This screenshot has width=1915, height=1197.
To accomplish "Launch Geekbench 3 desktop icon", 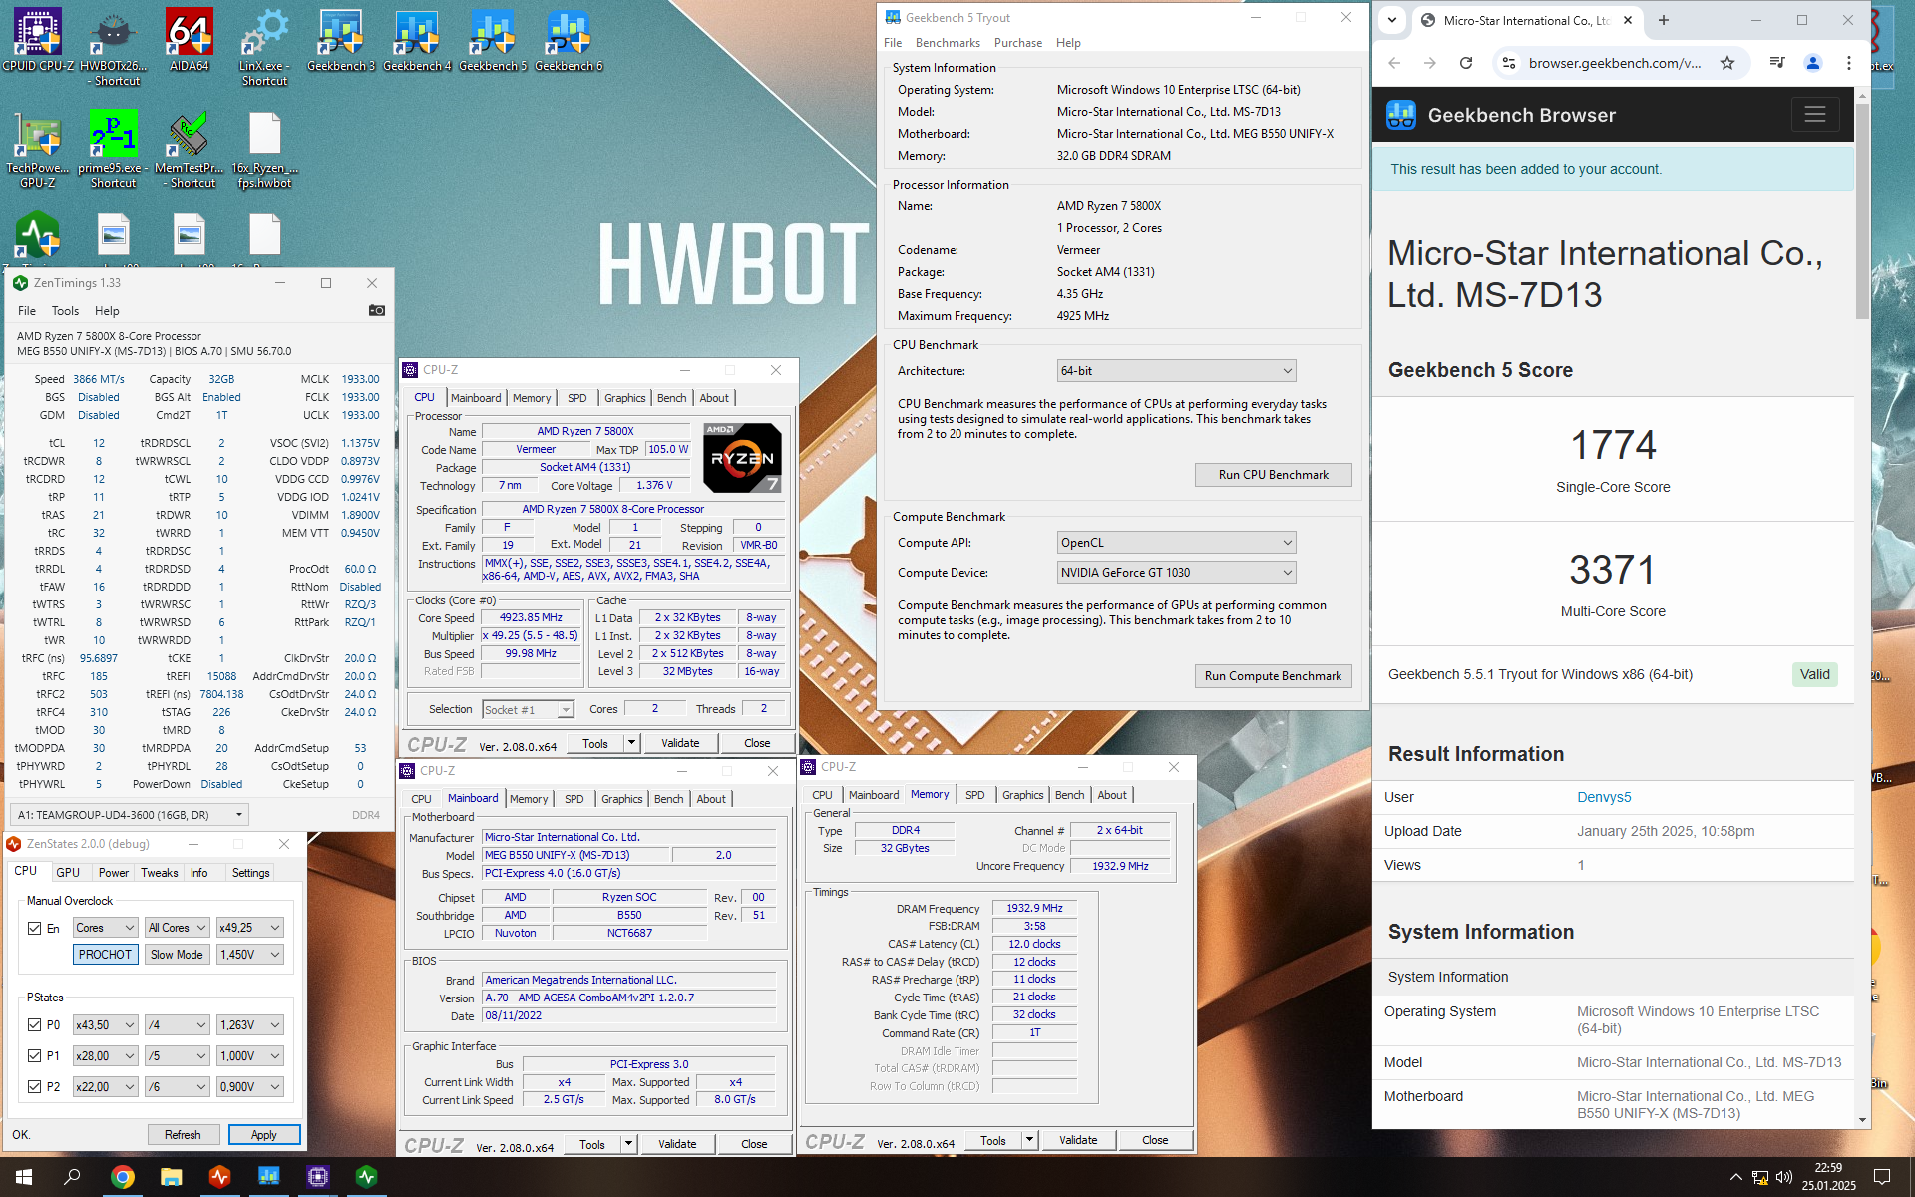I will [x=341, y=40].
